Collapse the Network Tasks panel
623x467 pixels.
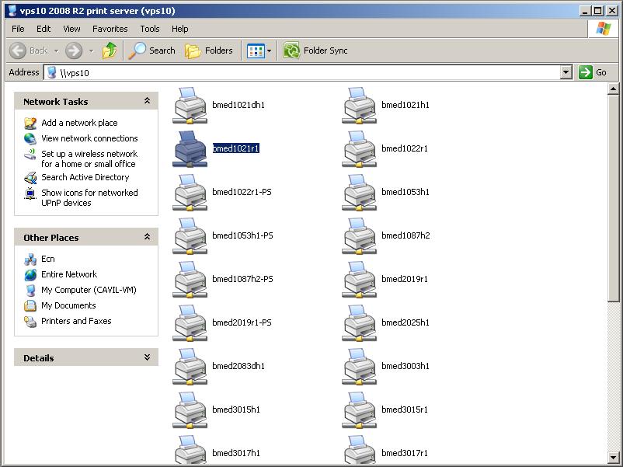pos(147,101)
